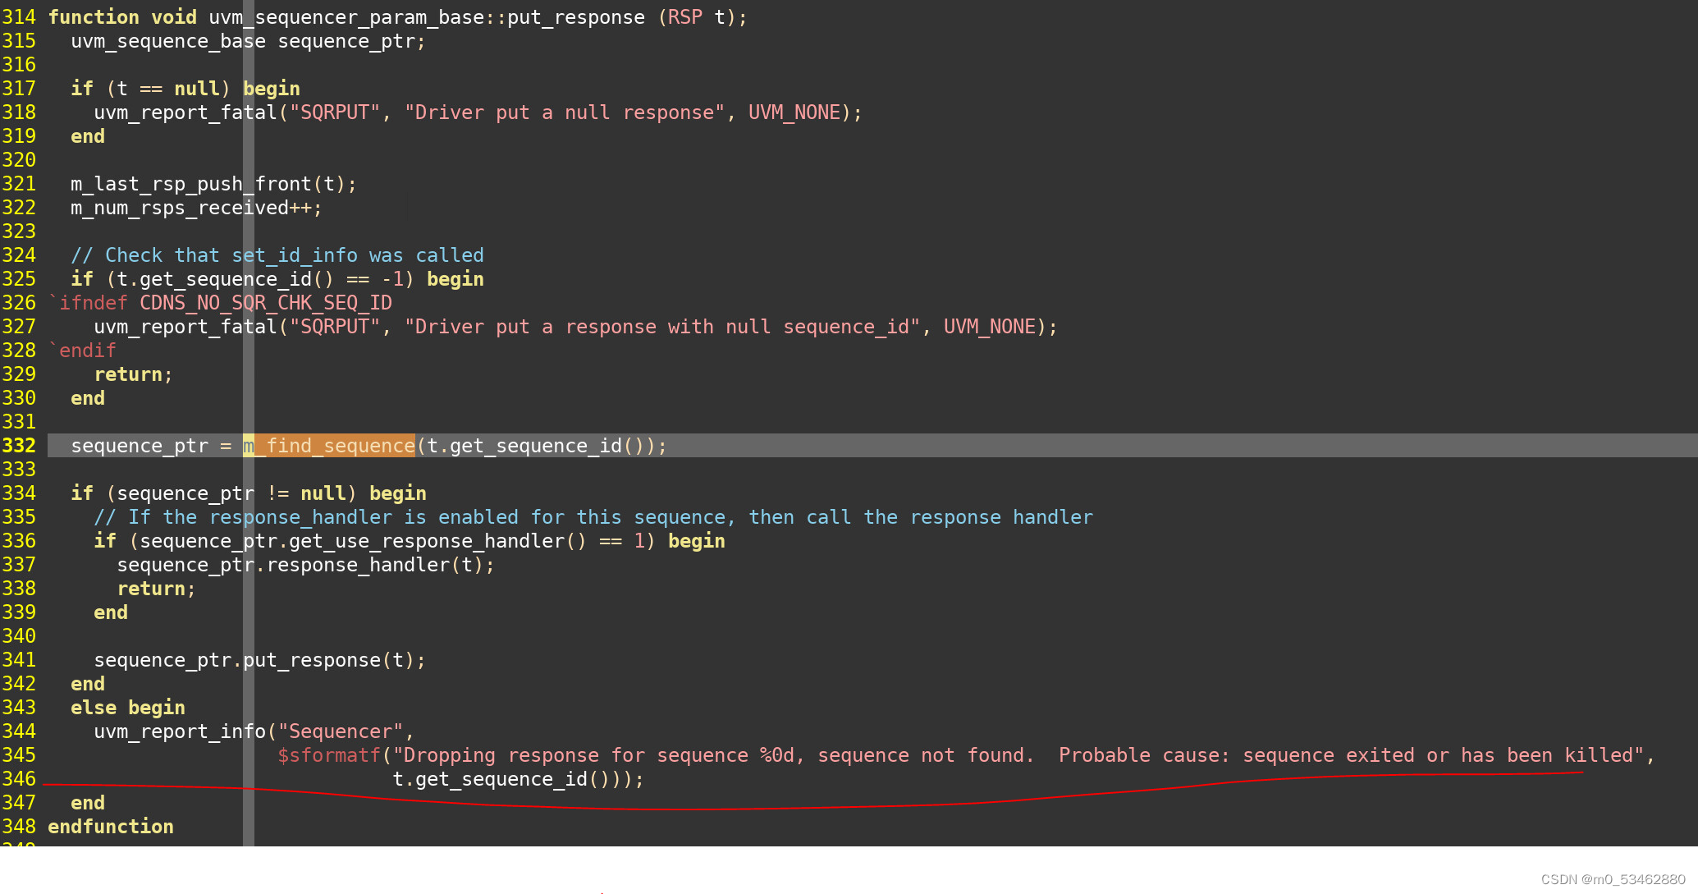
Task: Click line number 348 in gutter
Action: (19, 827)
